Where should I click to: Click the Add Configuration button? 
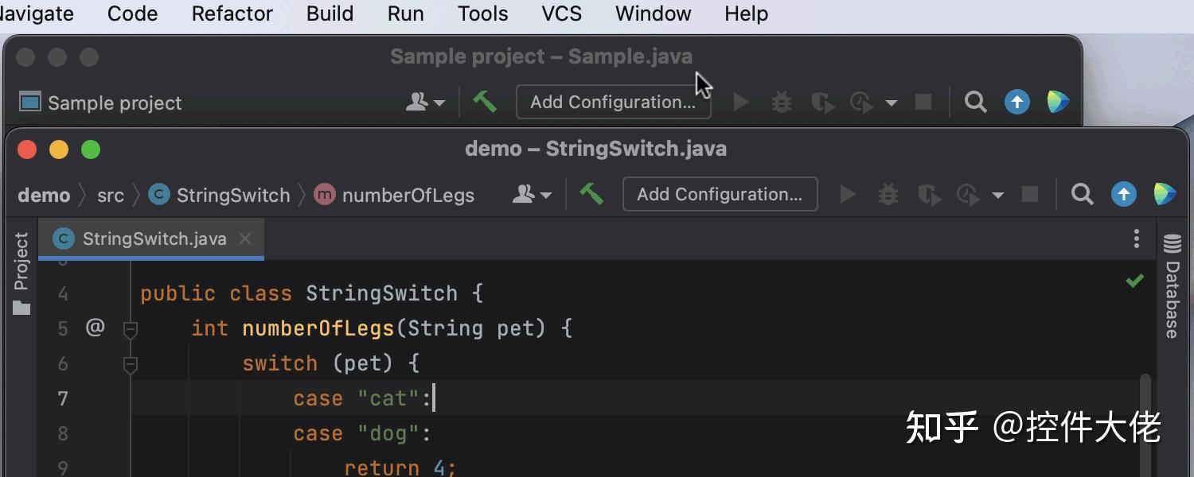click(x=719, y=194)
